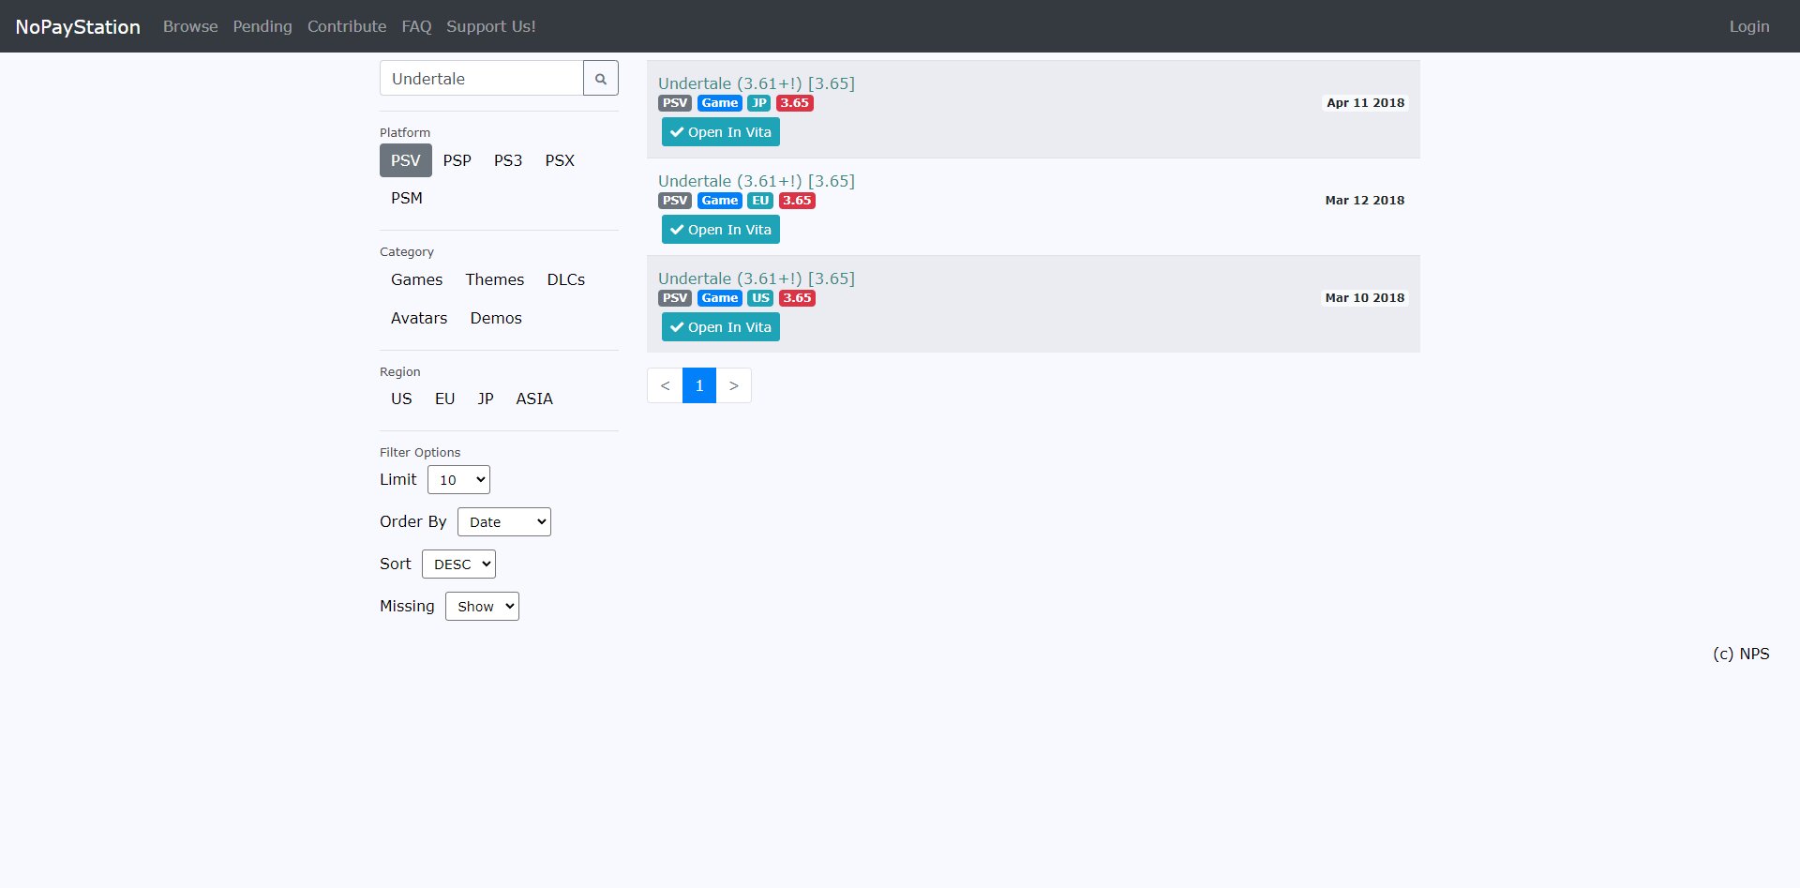Toggle the PS3 platform filter

[508, 160]
